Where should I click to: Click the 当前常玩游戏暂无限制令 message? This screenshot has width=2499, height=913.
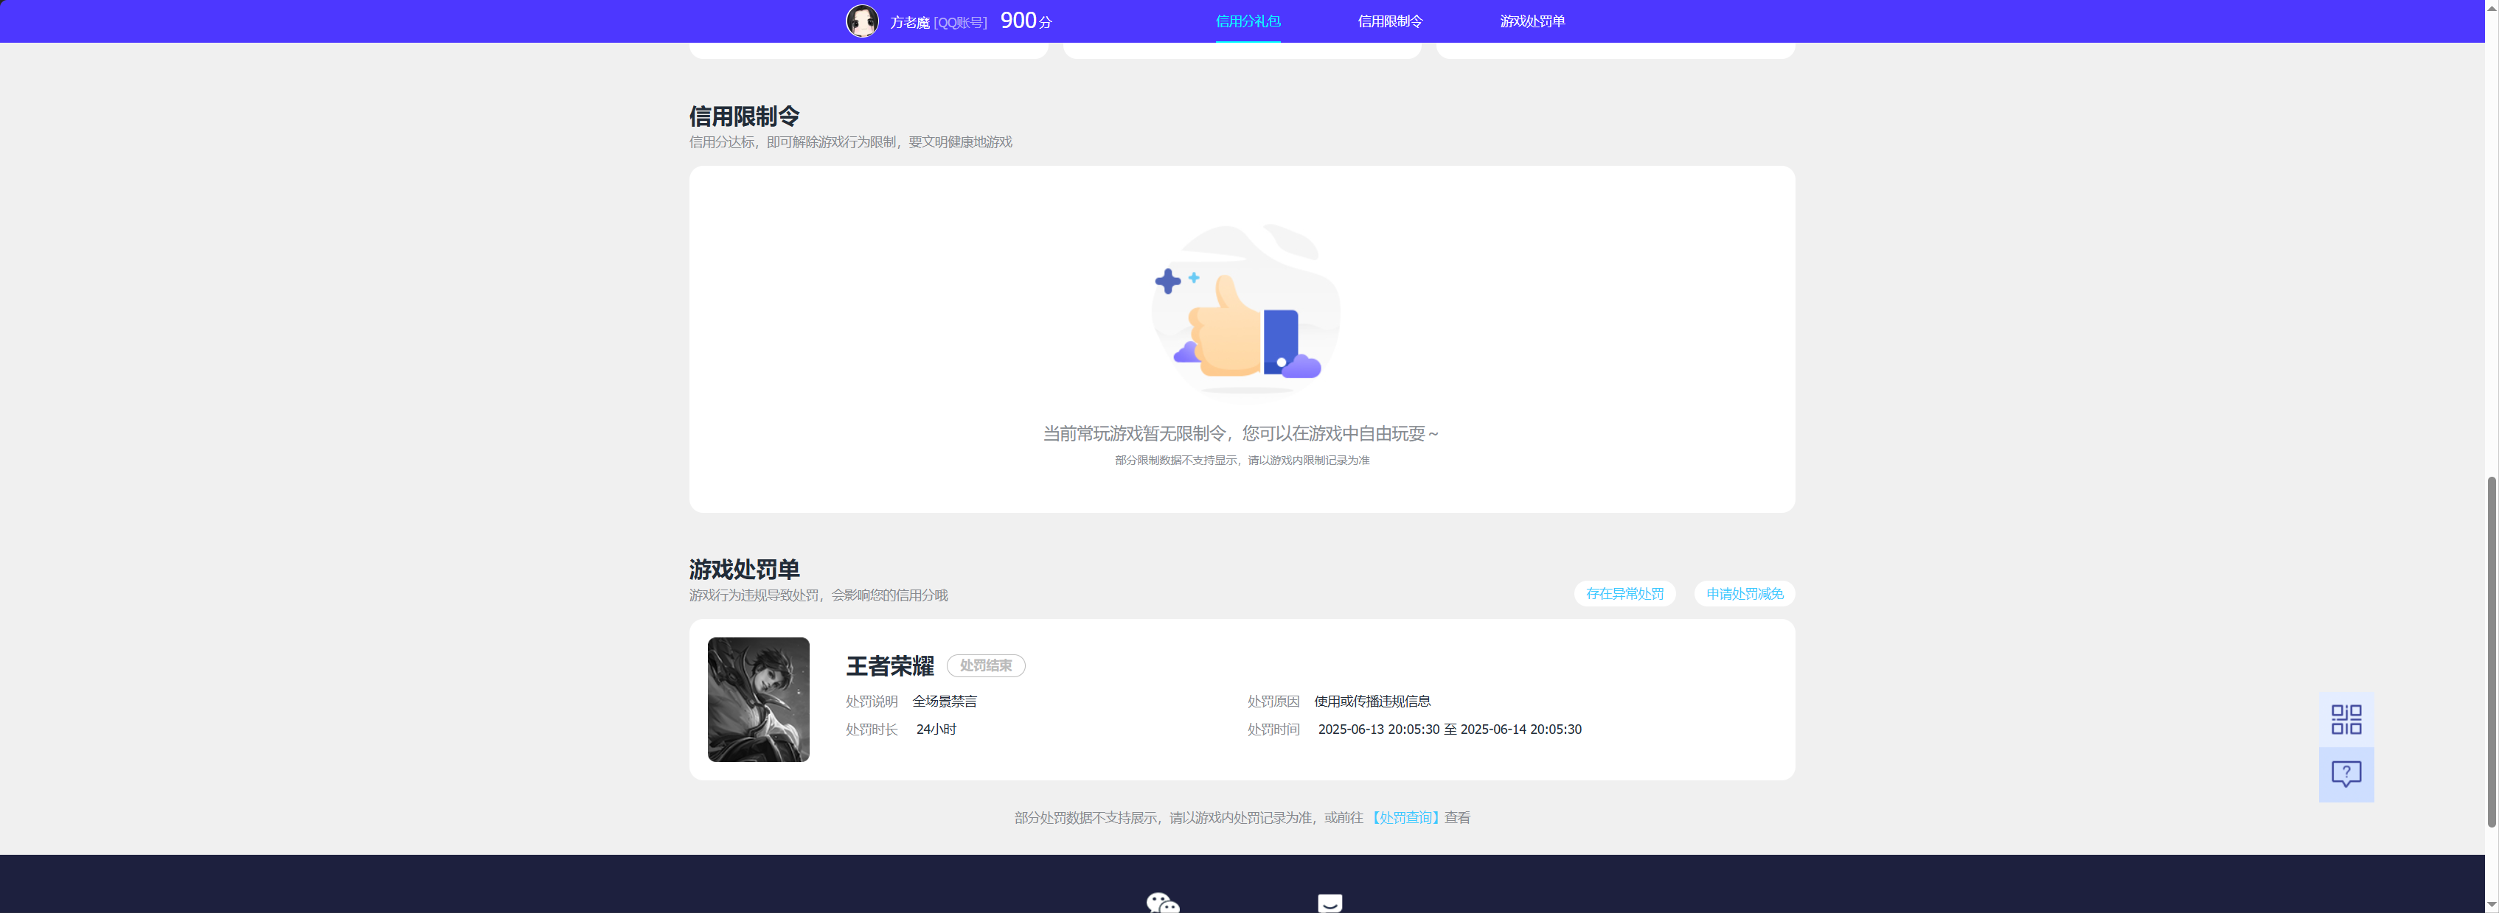point(1241,433)
